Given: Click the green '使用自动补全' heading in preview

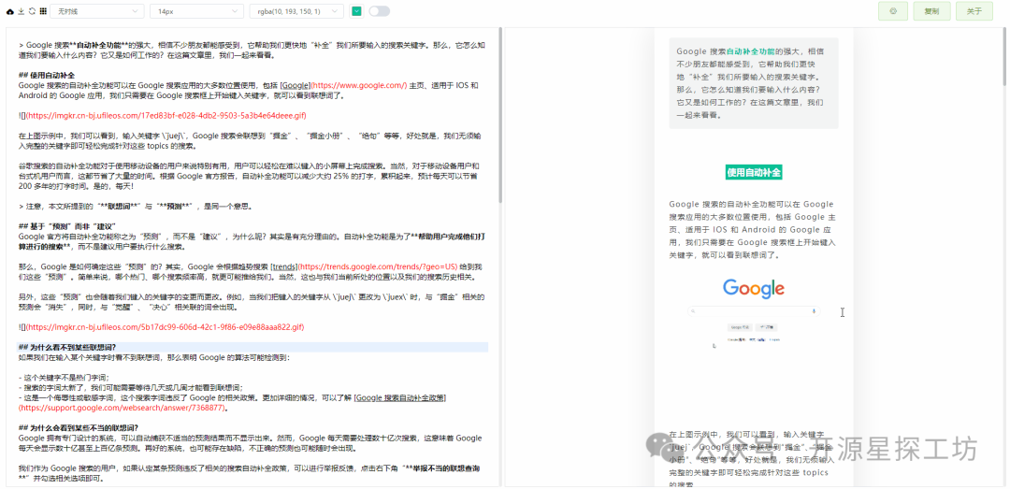Looking at the screenshot, I should [754, 172].
